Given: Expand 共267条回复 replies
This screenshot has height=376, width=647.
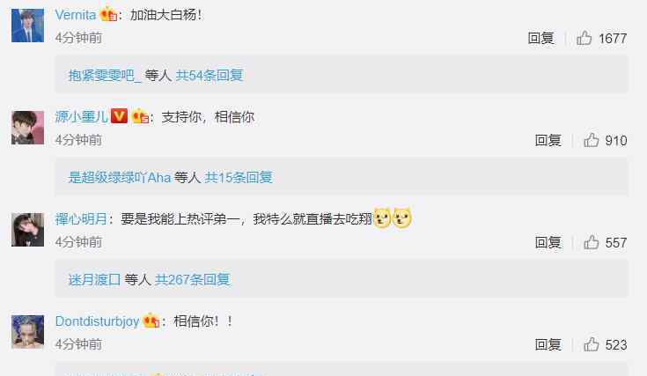Looking at the screenshot, I should coord(192,279).
